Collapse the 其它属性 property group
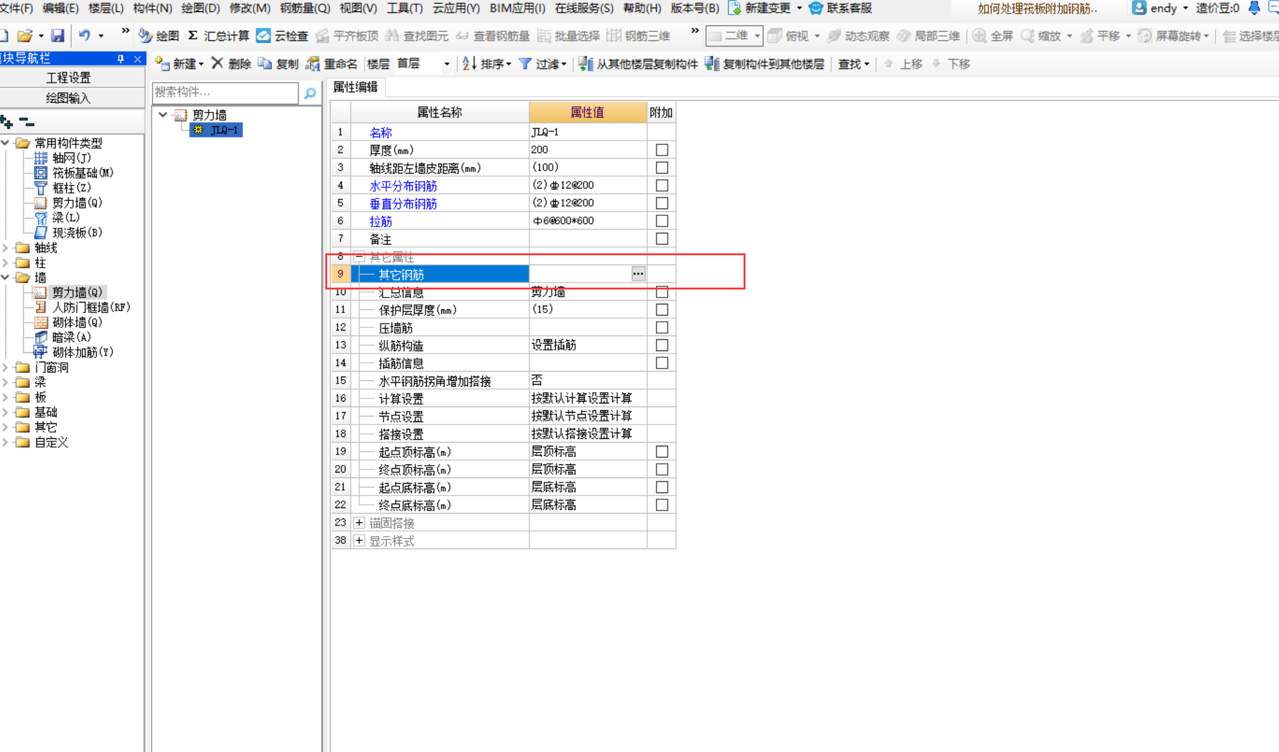Screen dimensions: 1279x752 (x=359, y=256)
